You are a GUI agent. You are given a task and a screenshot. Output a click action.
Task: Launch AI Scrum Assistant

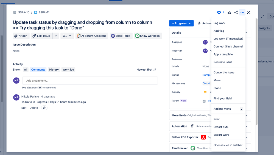[92, 36]
